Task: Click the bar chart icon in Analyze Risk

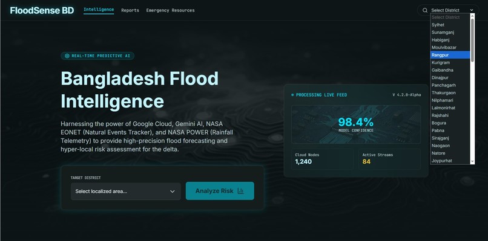Action: [240, 191]
